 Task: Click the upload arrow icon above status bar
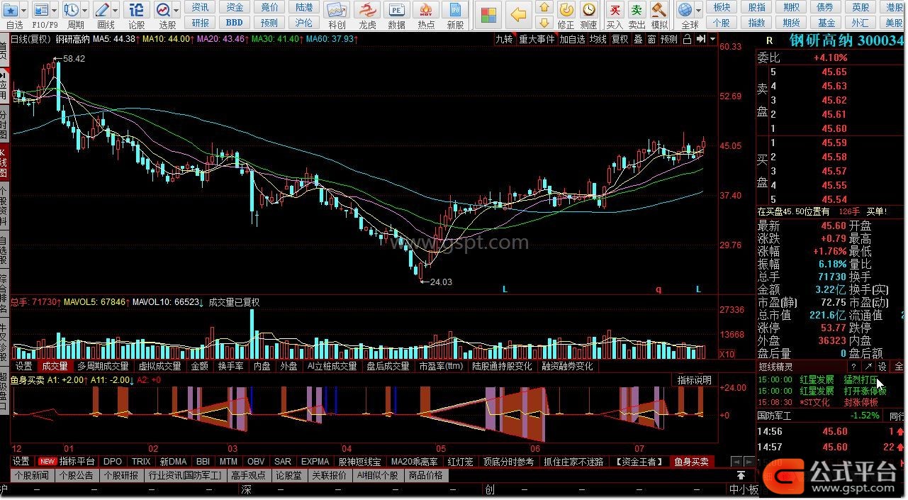741,475
